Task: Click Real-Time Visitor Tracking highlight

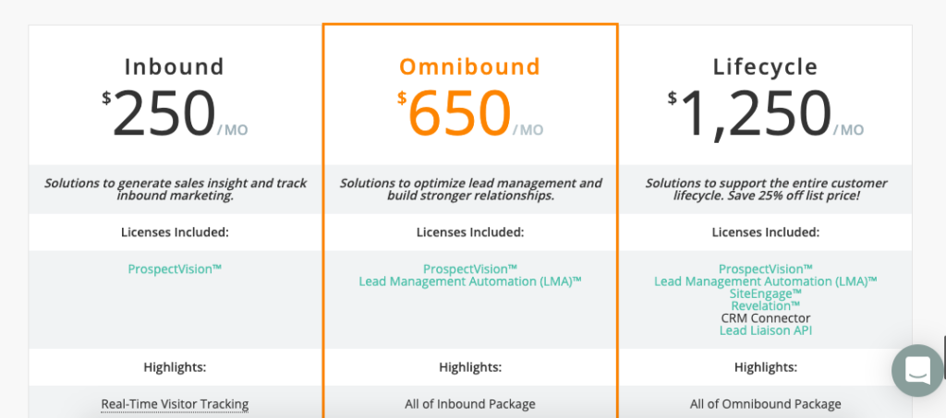Action: (175, 404)
